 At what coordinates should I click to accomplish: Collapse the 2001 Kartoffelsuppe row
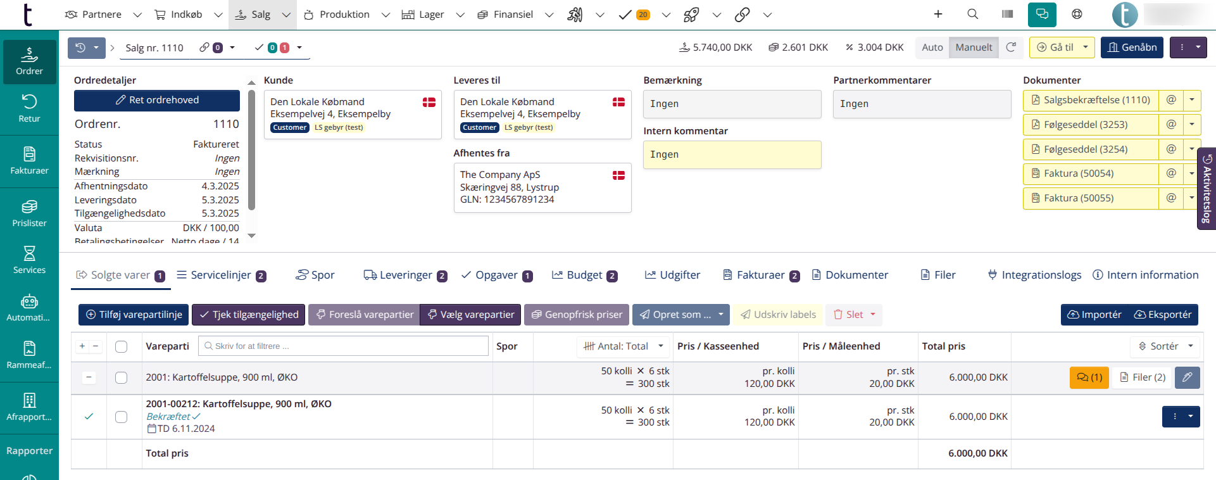pos(89,377)
